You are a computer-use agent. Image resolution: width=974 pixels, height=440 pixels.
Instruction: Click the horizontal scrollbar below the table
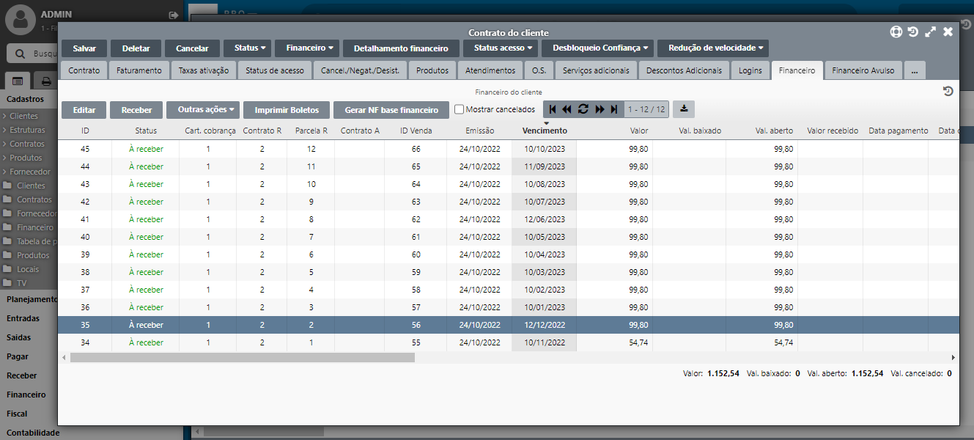[242, 357]
